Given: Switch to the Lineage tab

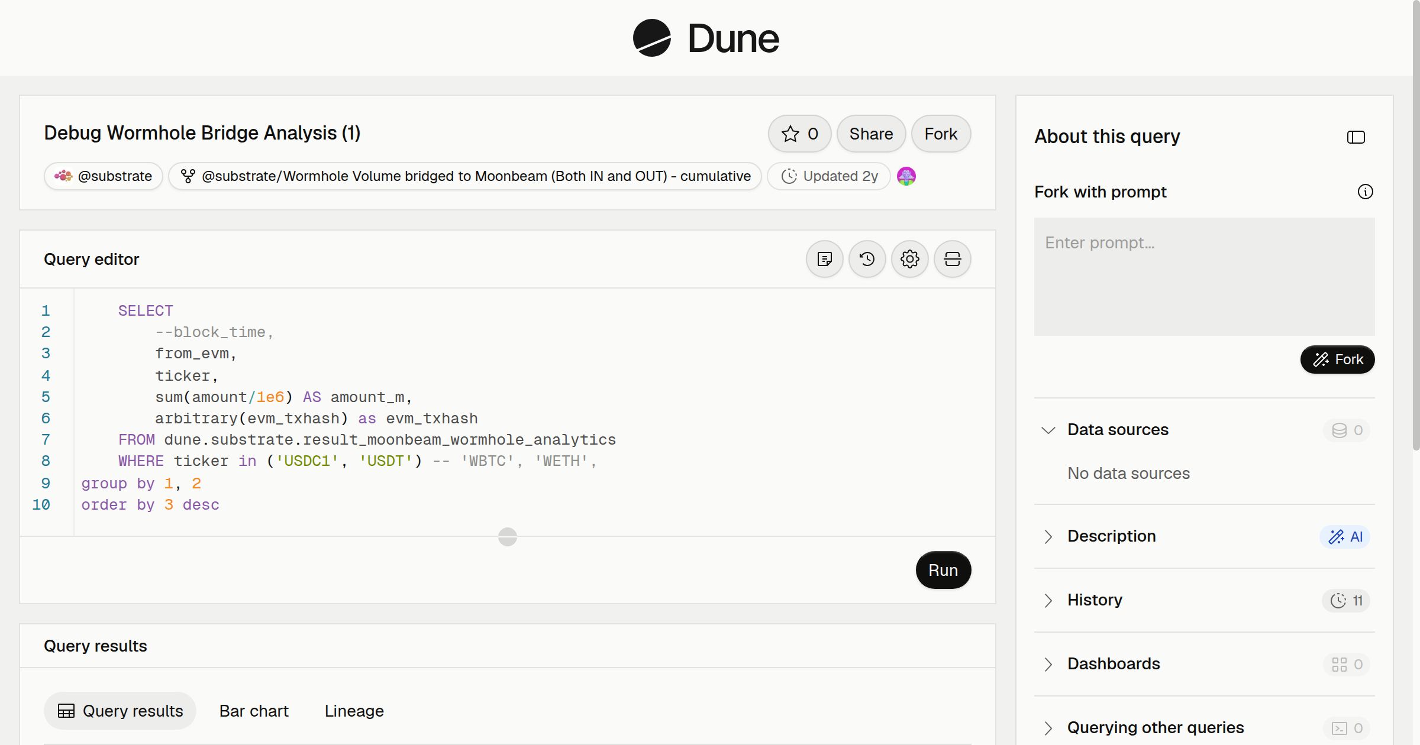Looking at the screenshot, I should click(x=354, y=711).
